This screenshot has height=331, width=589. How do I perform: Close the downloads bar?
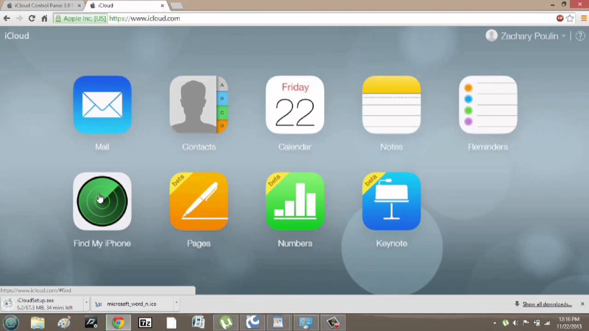point(582,304)
